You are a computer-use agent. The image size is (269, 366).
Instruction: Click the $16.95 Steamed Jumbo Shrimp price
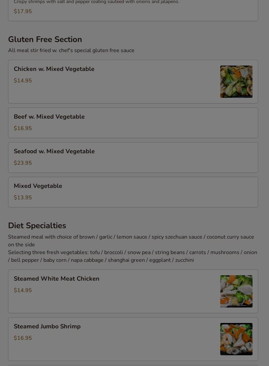(x=23, y=338)
